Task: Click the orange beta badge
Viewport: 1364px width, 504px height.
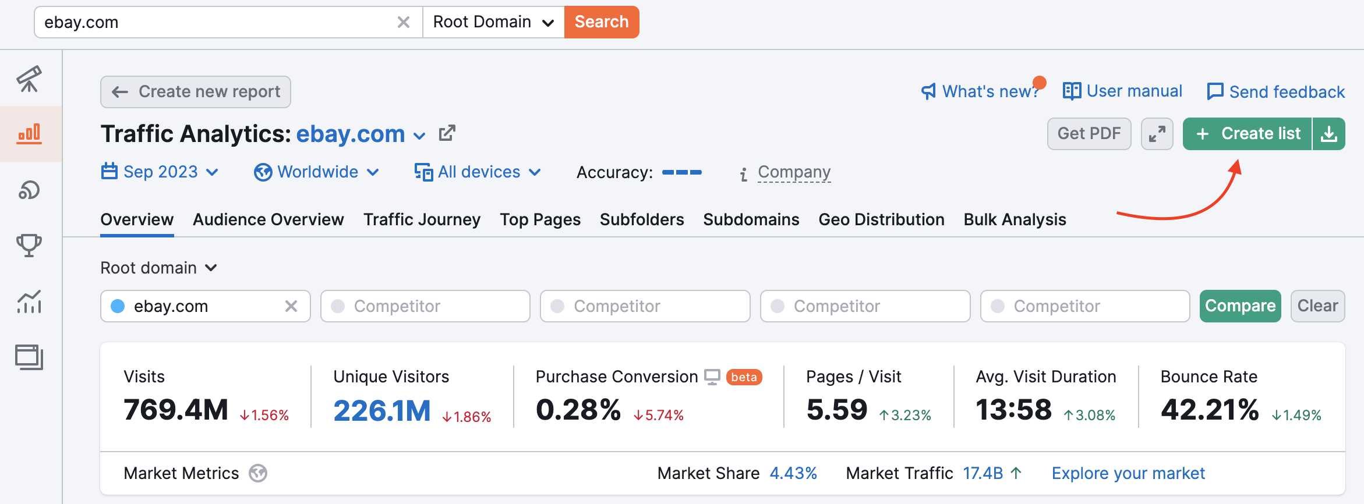Action: (744, 377)
